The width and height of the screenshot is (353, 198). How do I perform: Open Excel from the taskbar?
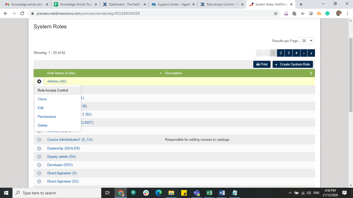209,193
